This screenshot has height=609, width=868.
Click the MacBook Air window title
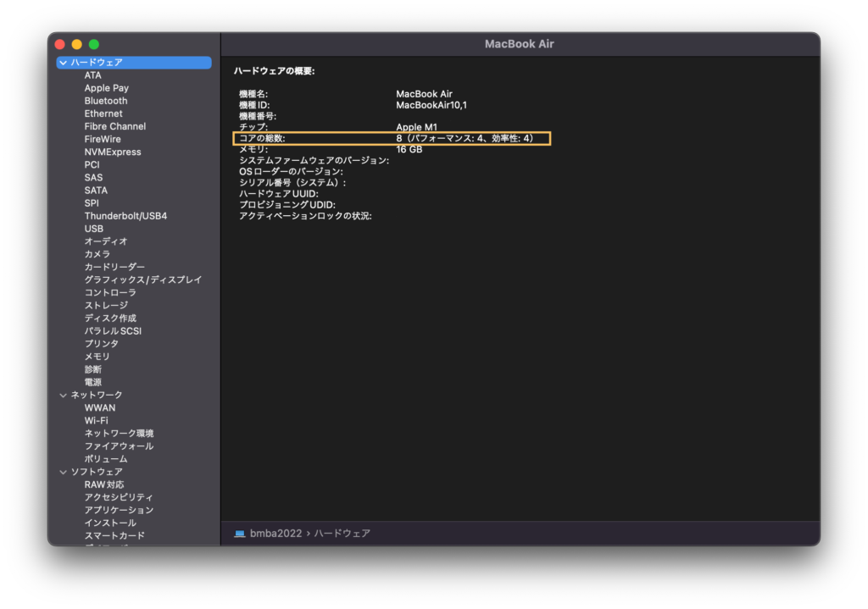point(520,44)
